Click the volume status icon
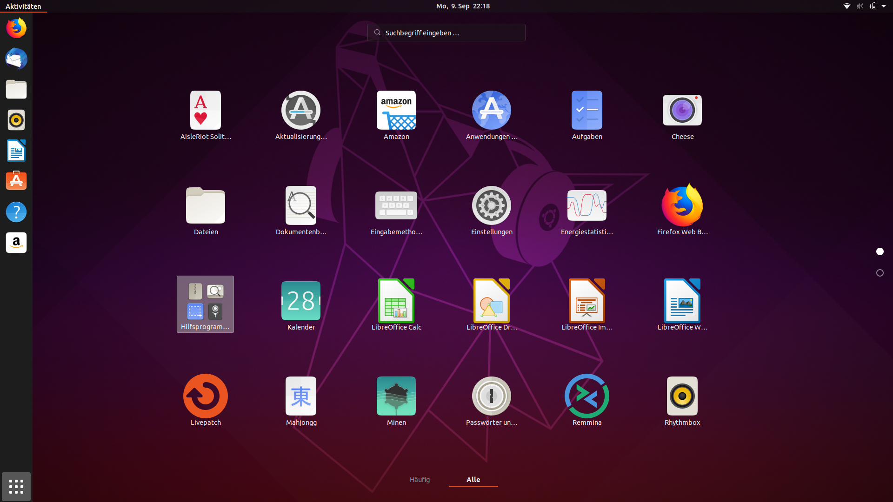The width and height of the screenshot is (893, 502). [x=860, y=6]
